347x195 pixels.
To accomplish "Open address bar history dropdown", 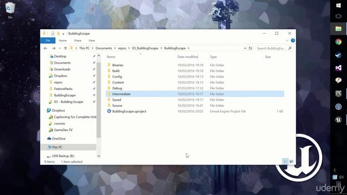I will pyautogui.click(x=245, y=48).
